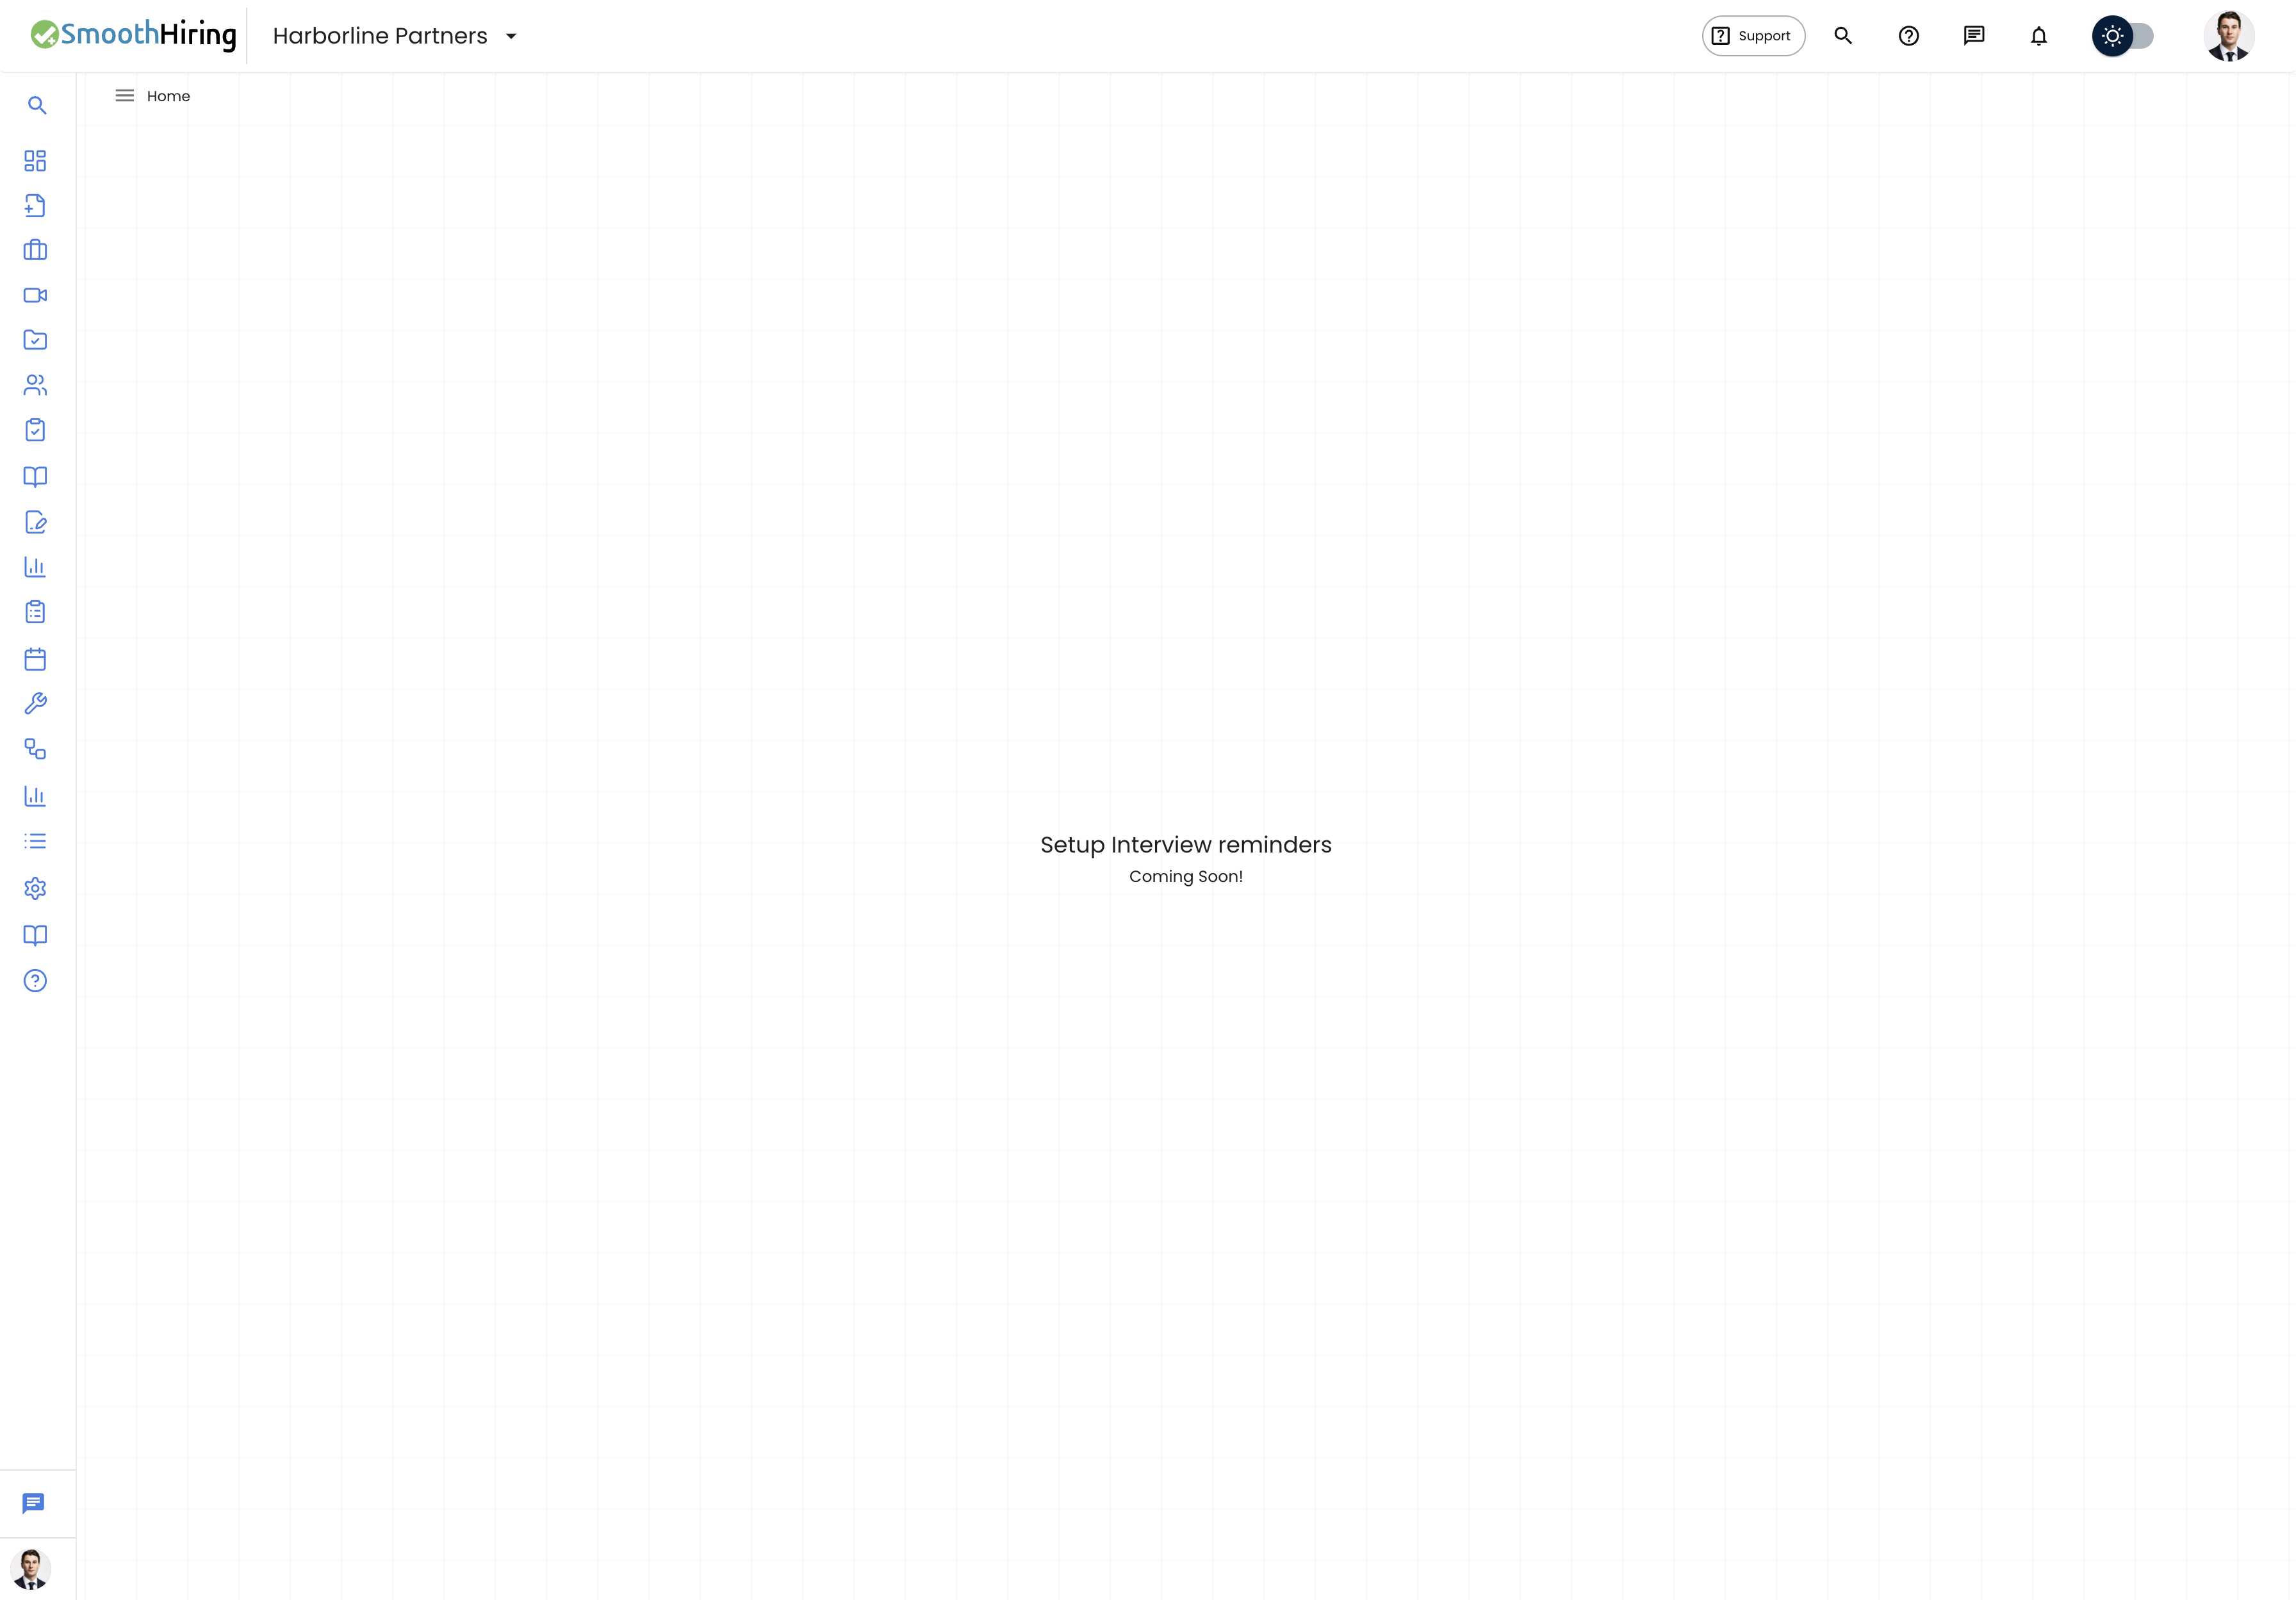2296x1600 pixels.
Task: Open the checked folder icon in sidebar
Action: [x=35, y=340]
